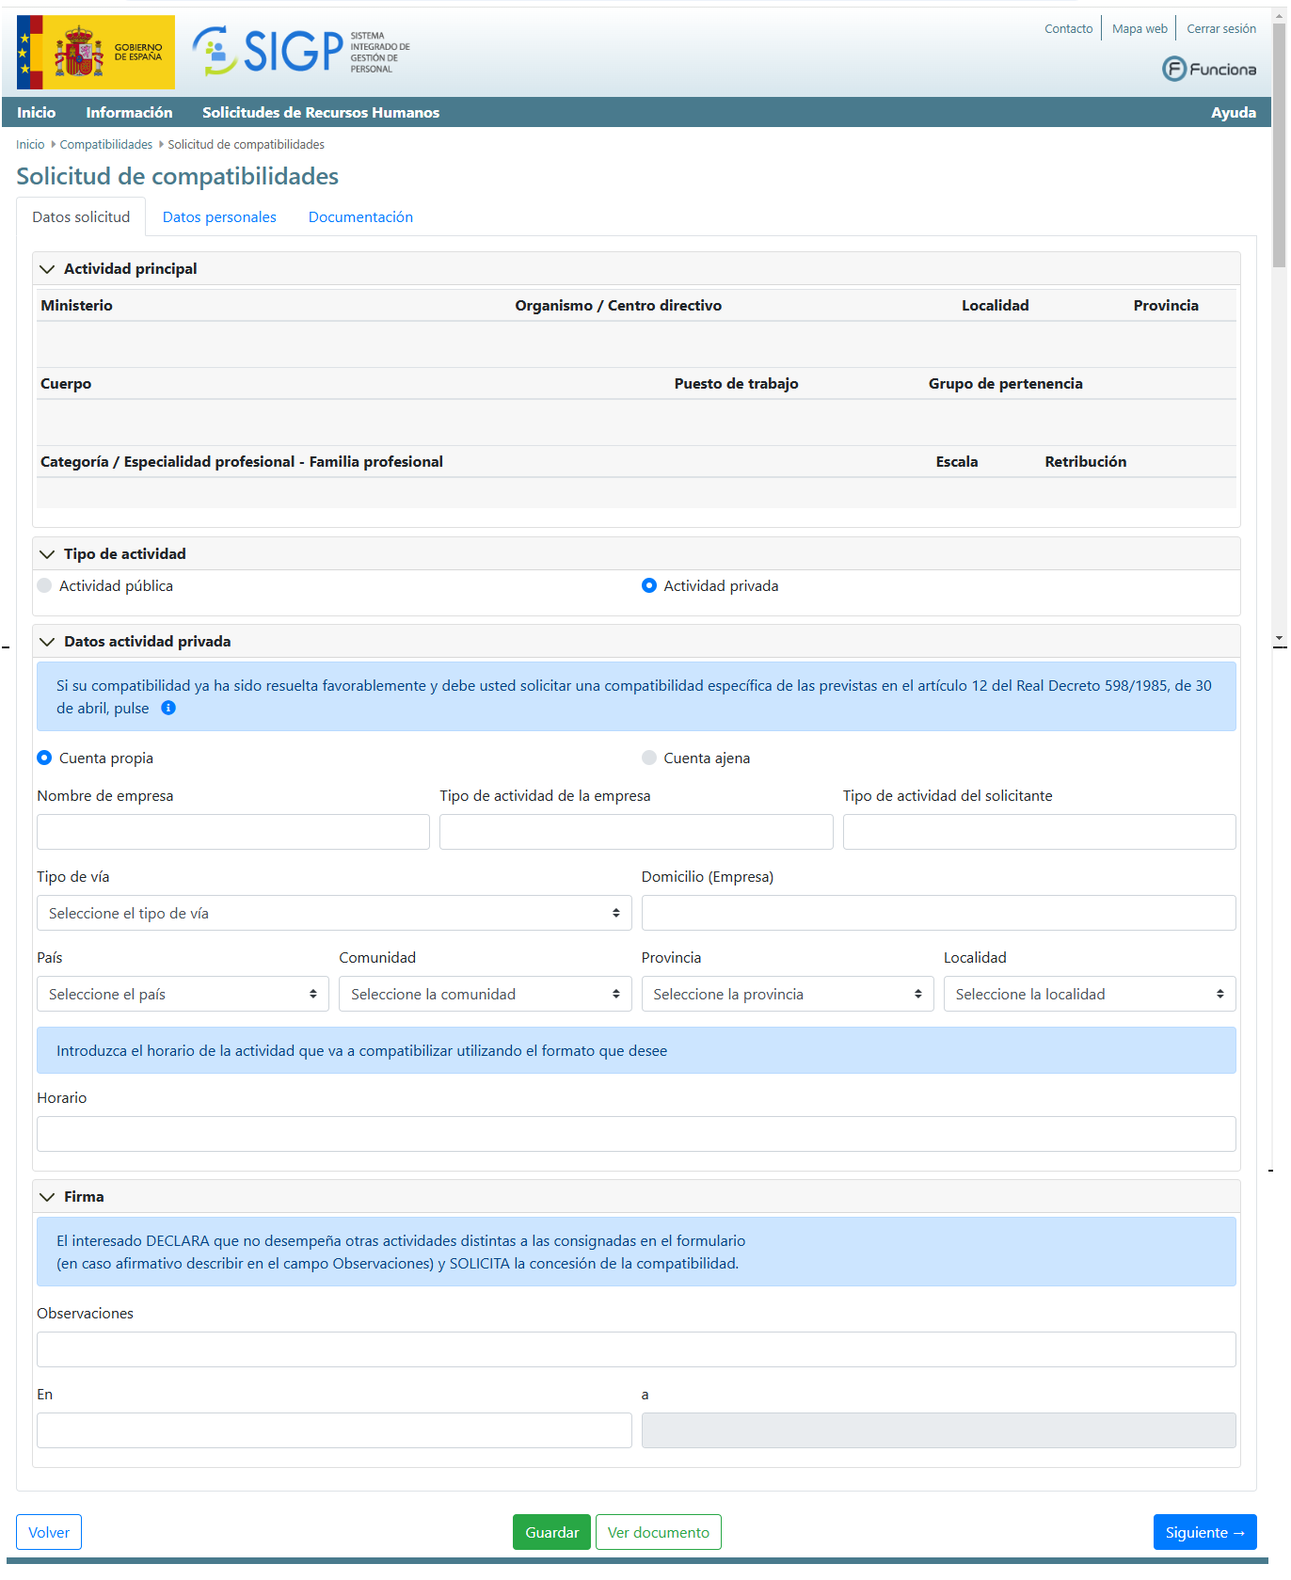Image resolution: width=1291 pixels, height=1580 pixels.
Task: Collapse the Datos actividad privada section
Action: 47,642
